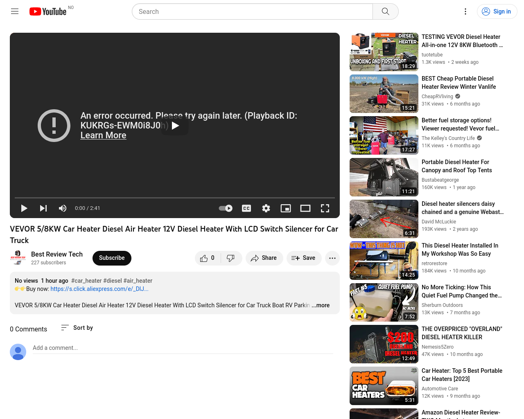The image size is (524, 419).
Task: Open retrorestore video thumbnail
Action: 384,261
